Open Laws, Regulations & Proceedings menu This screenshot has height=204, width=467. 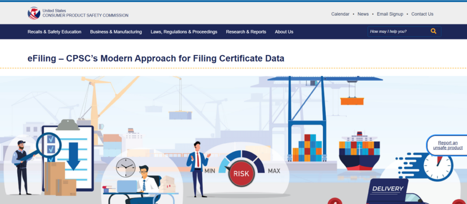(x=184, y=32)
